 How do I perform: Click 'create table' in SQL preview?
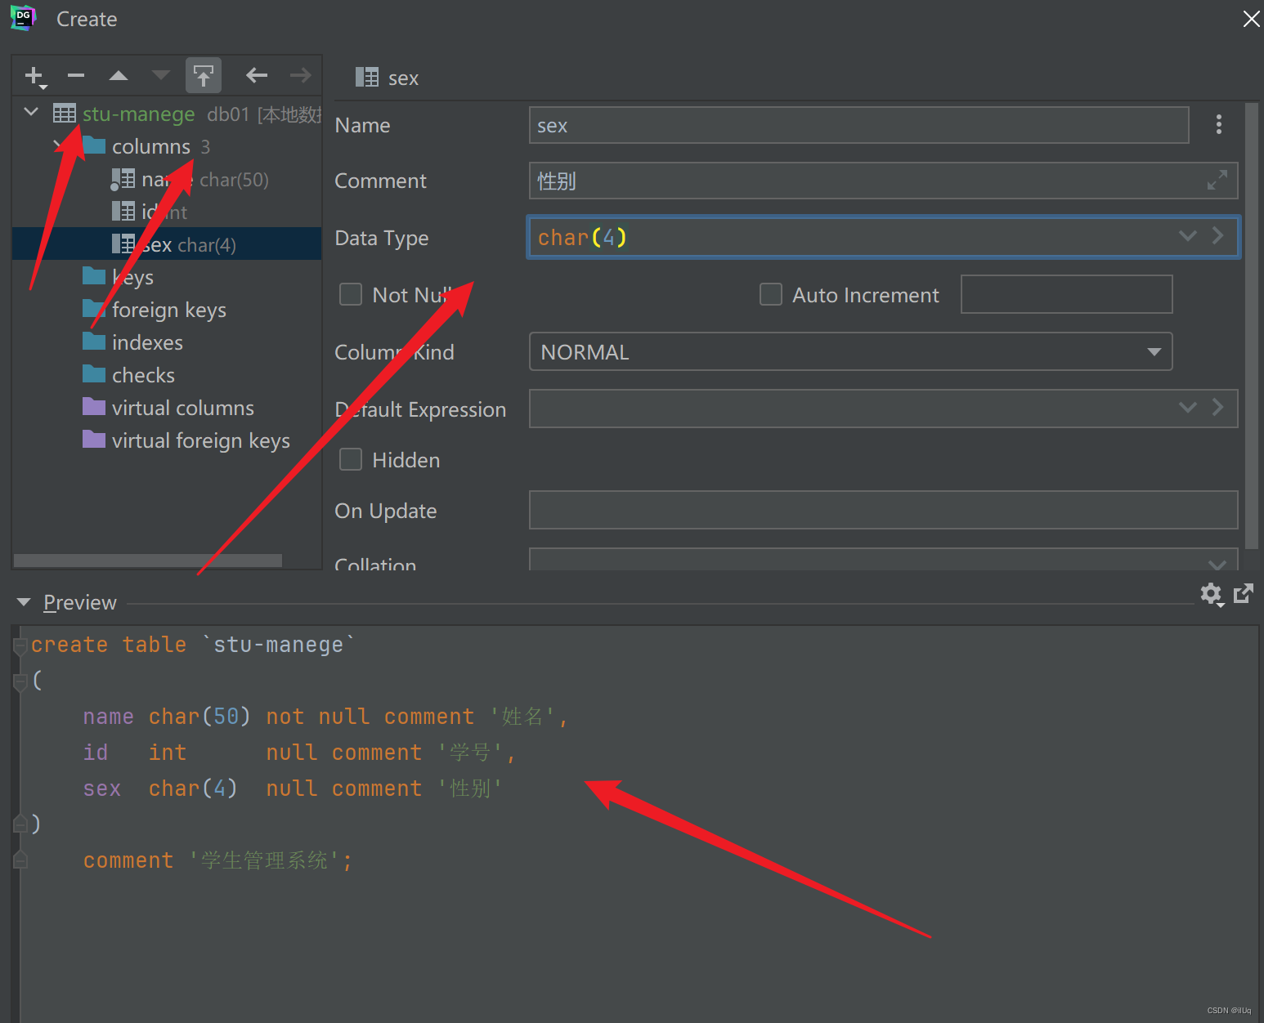coord(109,645)
